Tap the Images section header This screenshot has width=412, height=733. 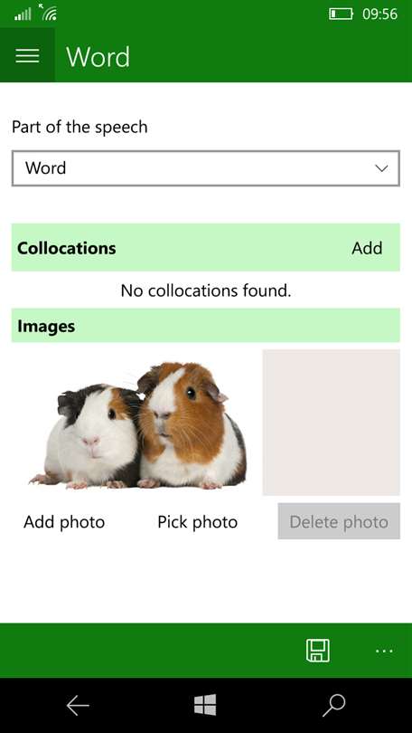pos(206,326)
